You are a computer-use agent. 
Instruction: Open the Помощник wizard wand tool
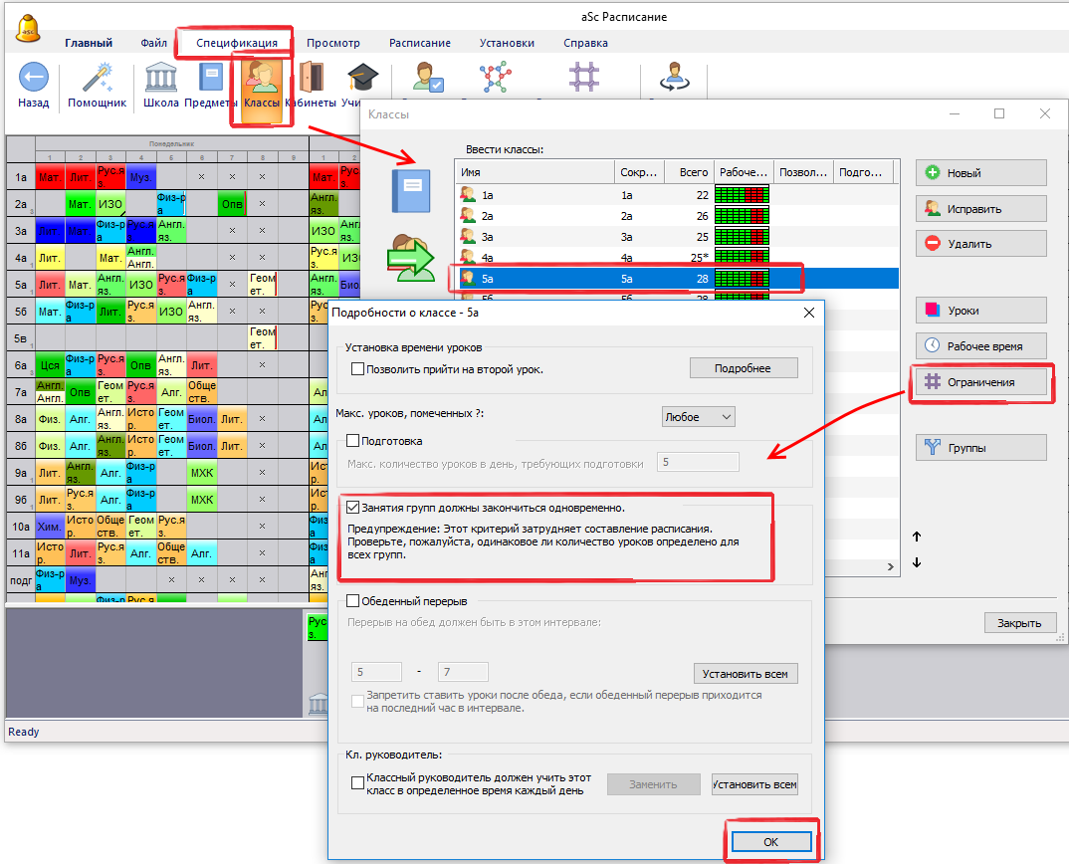tap(97, 79)
